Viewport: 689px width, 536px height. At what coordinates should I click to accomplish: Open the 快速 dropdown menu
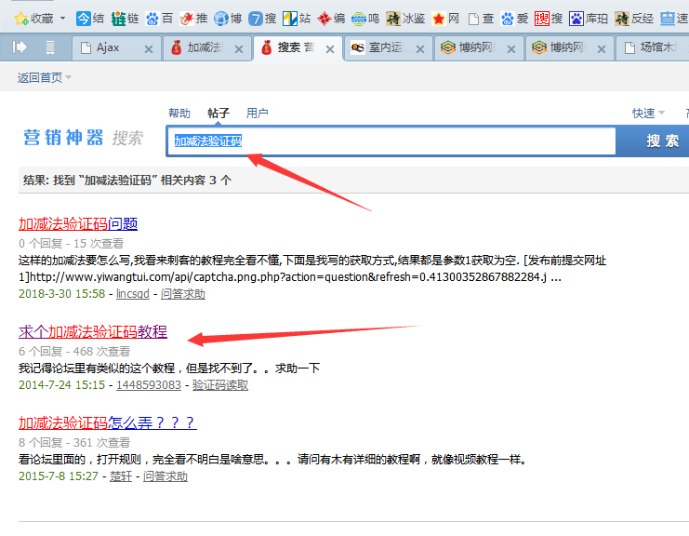649,114
